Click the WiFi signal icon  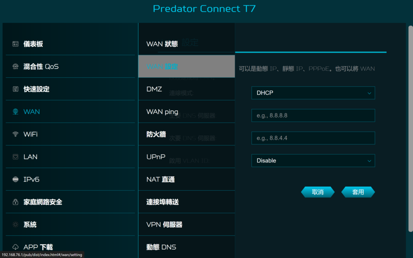pos(16,134)
